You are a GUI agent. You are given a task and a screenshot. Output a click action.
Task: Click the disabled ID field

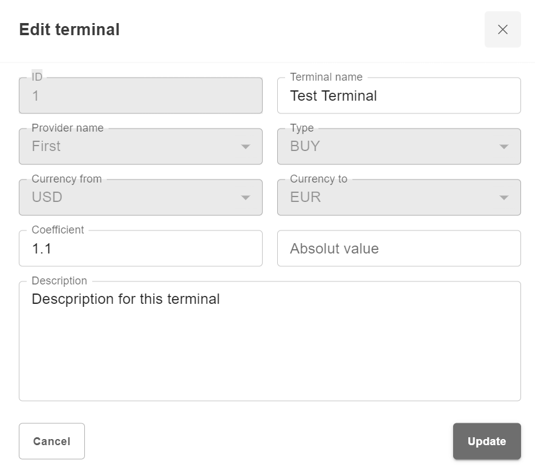140,96
